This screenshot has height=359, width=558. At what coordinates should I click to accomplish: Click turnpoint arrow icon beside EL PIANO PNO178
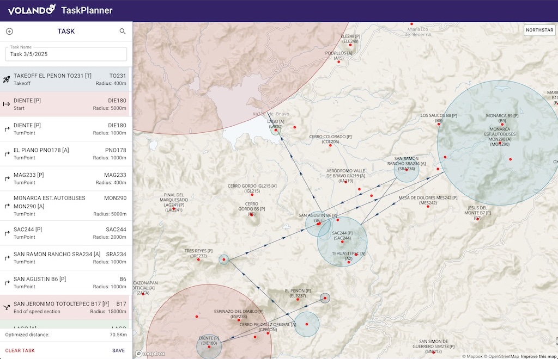[7, 154]
